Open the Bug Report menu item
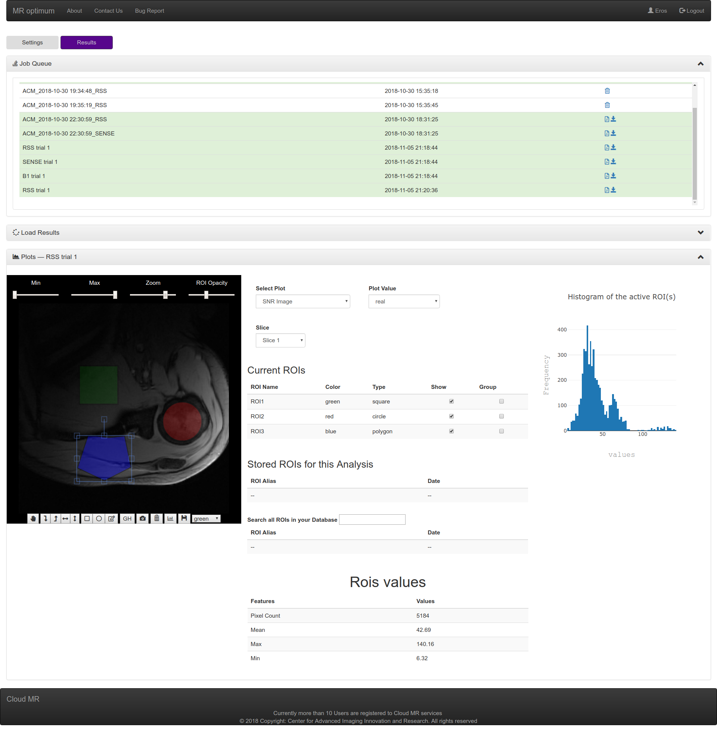Screen dimensions: 717x733 149,10
